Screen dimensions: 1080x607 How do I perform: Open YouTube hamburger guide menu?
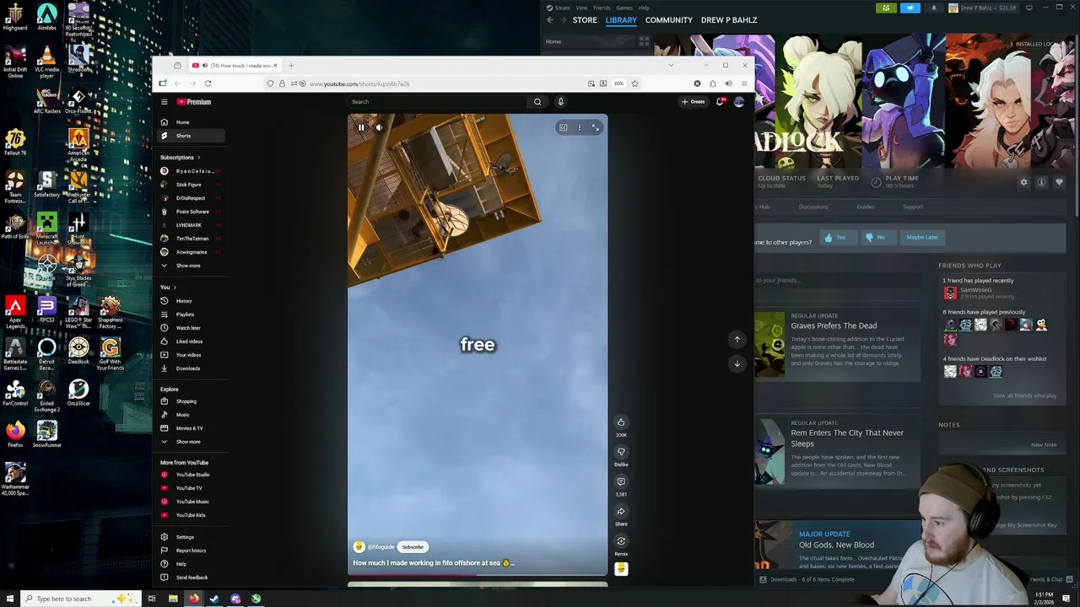(165, 102)
